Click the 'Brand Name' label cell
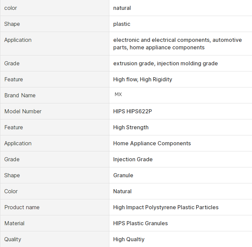 coord(20,95)
